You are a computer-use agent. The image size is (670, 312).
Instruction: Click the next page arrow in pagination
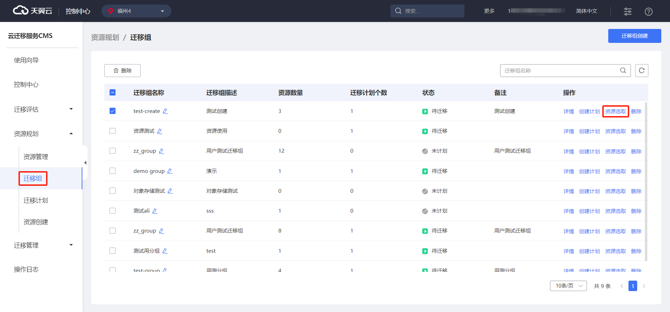point(644,286)
